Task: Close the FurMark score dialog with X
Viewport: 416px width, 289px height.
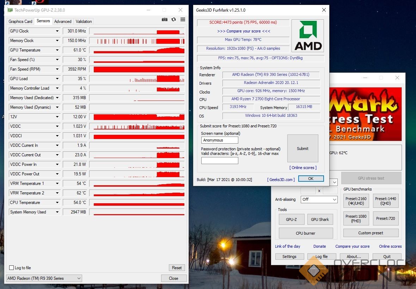Action: pyautogui.click(x=324, y=10)
